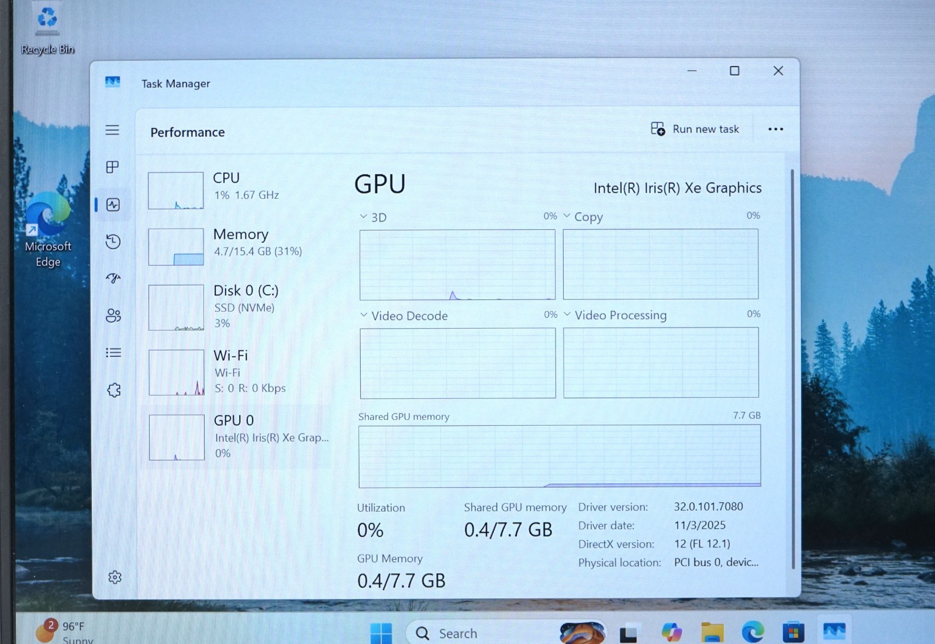Open the weather widget showing 96°F
The height and width of the screenshot is (644, 935).
63,632
